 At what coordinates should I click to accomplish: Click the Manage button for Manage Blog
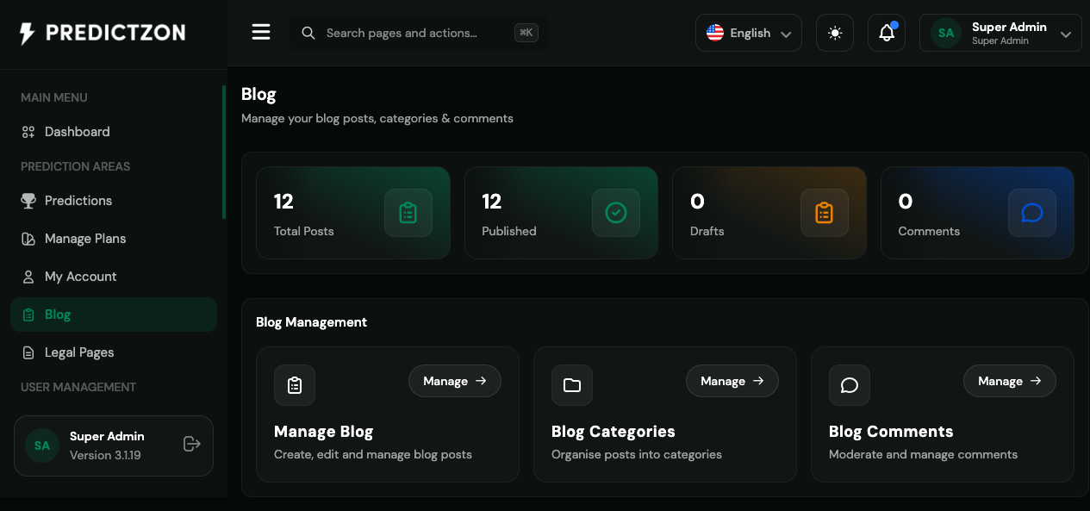(455, 381)
